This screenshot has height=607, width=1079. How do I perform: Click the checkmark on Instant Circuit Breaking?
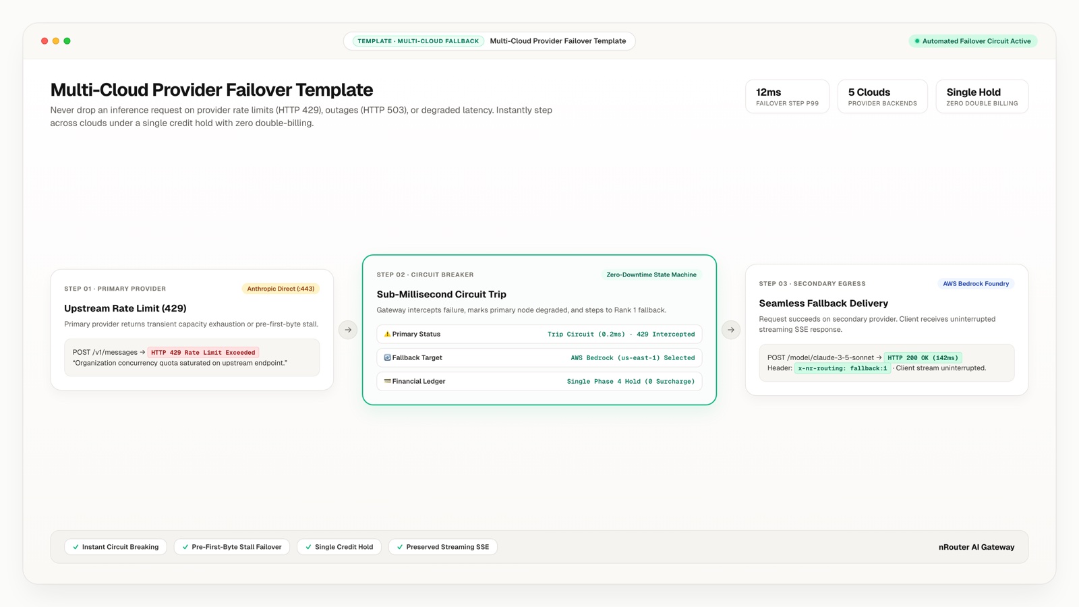click(76, 547)
